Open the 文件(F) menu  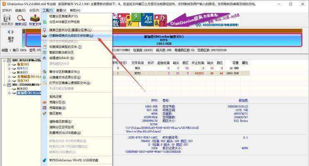pos(7,10)
